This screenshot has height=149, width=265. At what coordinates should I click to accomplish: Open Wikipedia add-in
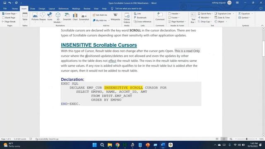[x=116, y=17]
